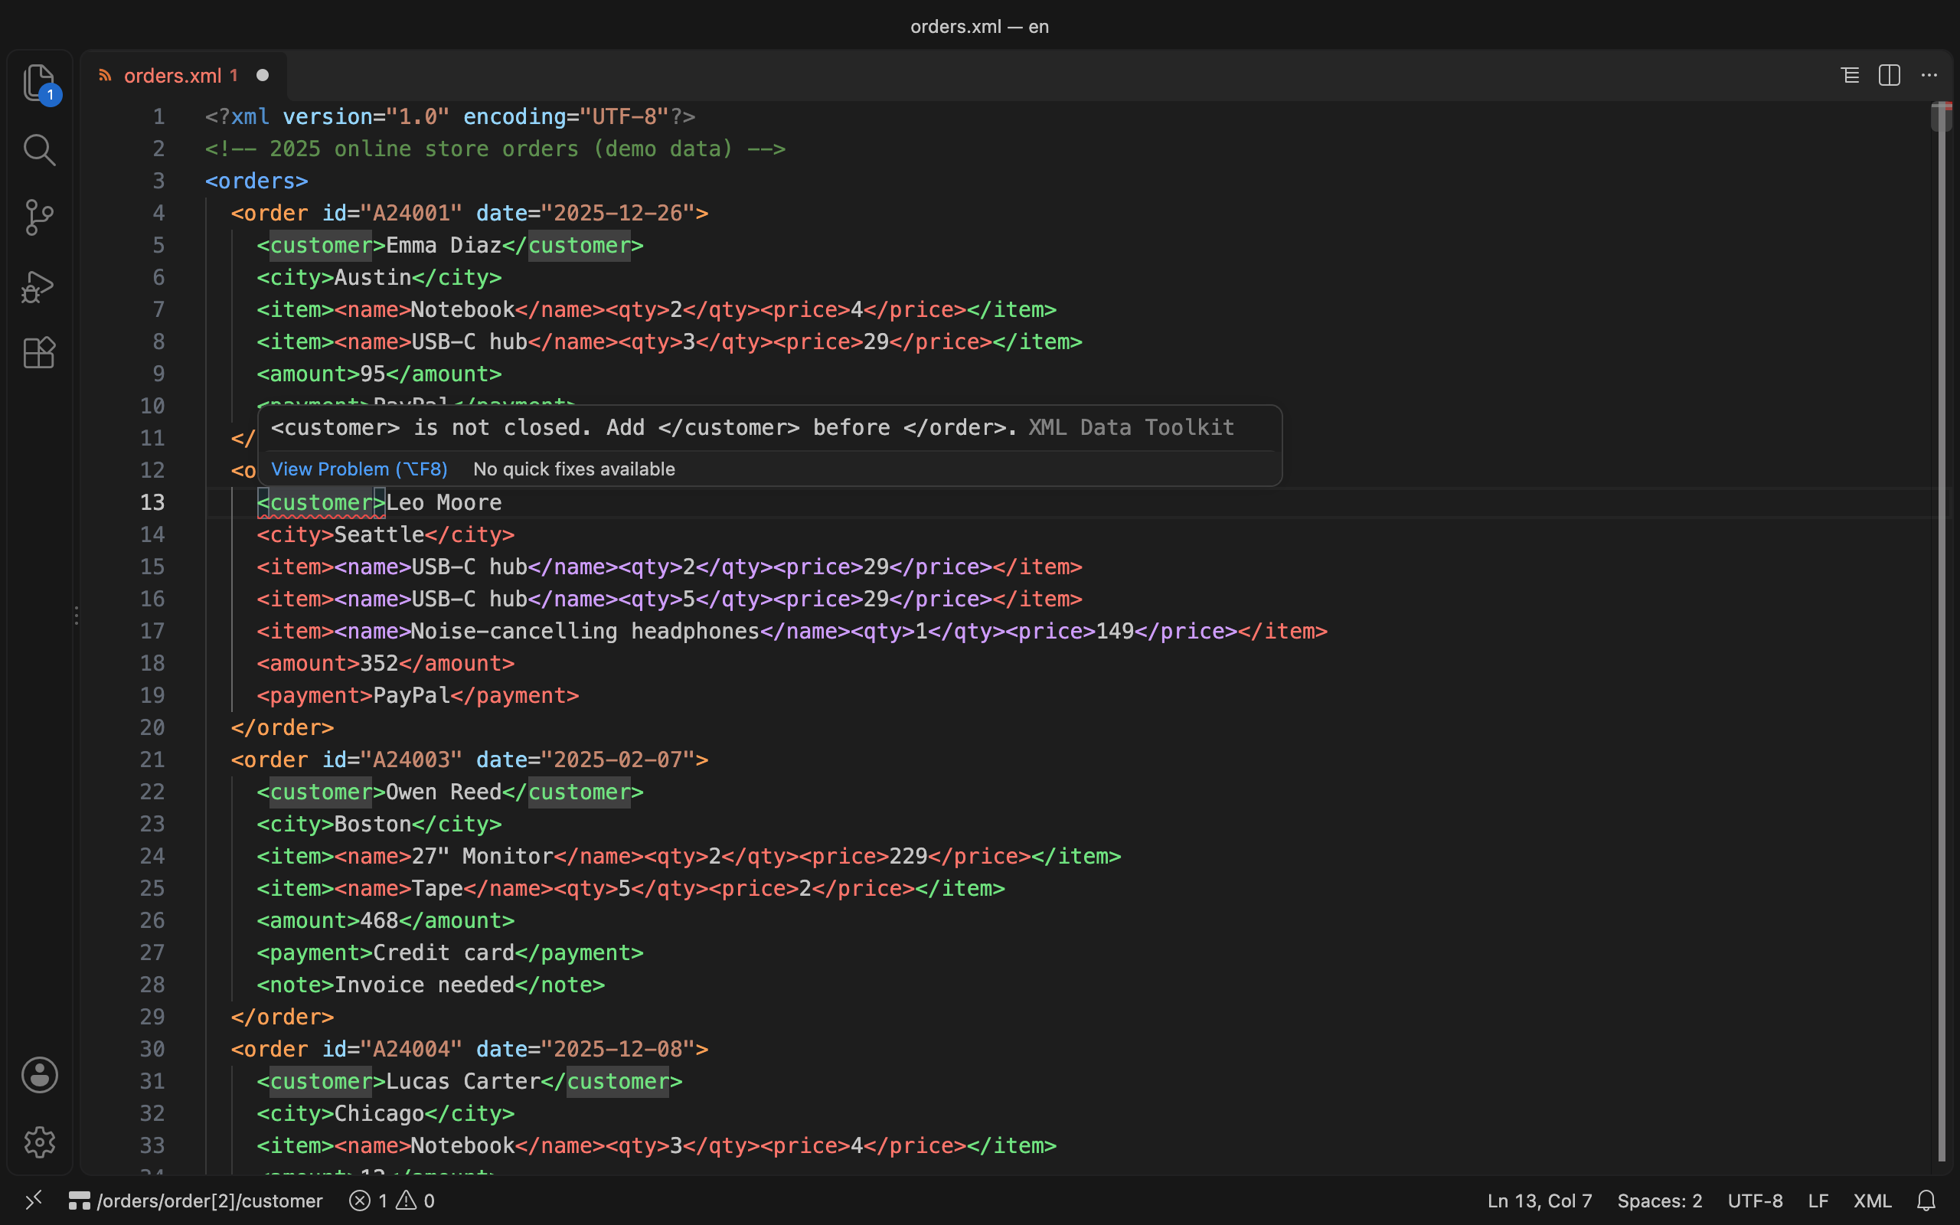
Task: Click the city value Seattle
Action: coord(379,534)
